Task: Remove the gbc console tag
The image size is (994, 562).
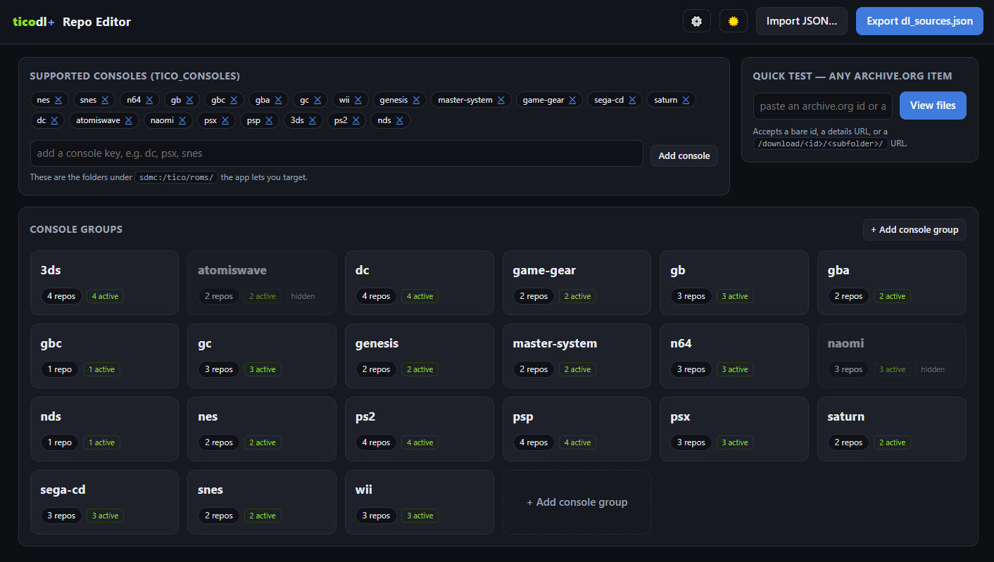Action: click(234, 100)
